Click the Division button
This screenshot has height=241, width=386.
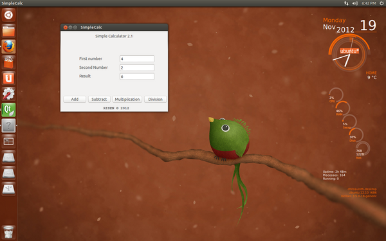point(155,99)
